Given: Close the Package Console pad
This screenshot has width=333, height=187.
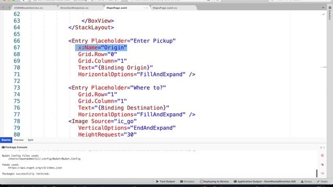Looking at the screenshot, I should click(324, 148).
